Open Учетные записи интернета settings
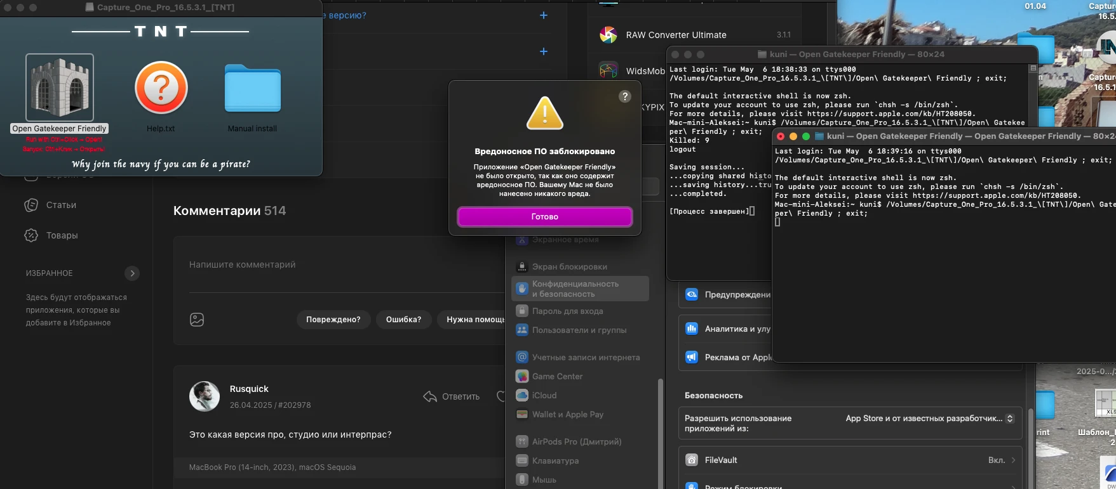Viewport: 1116px width, 489px height. [x=580, y=358]
